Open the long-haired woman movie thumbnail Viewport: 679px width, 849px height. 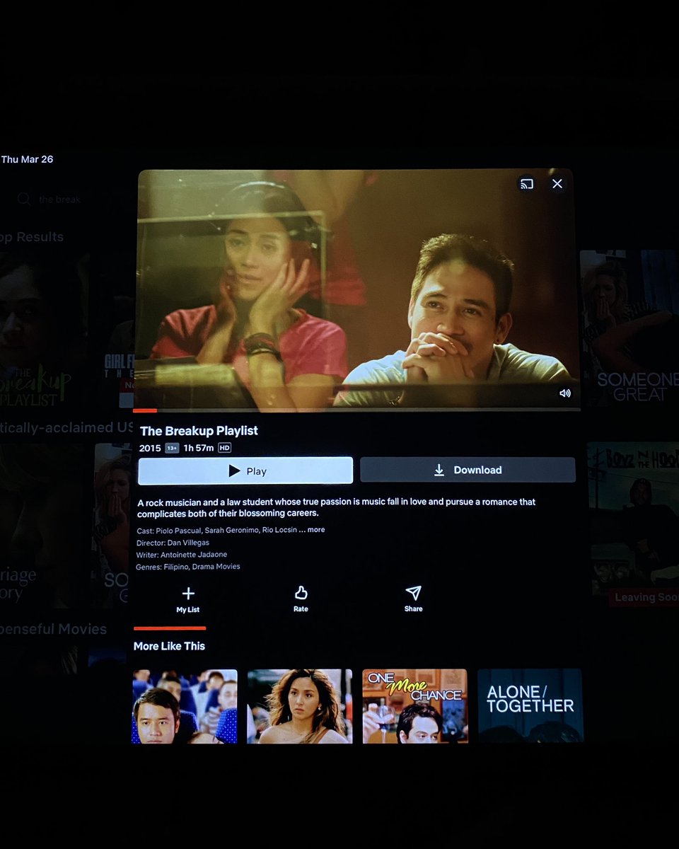[x=300, y=706]
